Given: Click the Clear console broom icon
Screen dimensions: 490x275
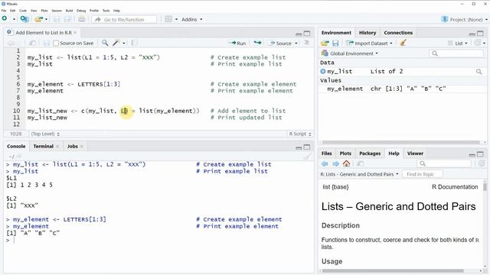Looking at the screenshot, I should [307, 157].
